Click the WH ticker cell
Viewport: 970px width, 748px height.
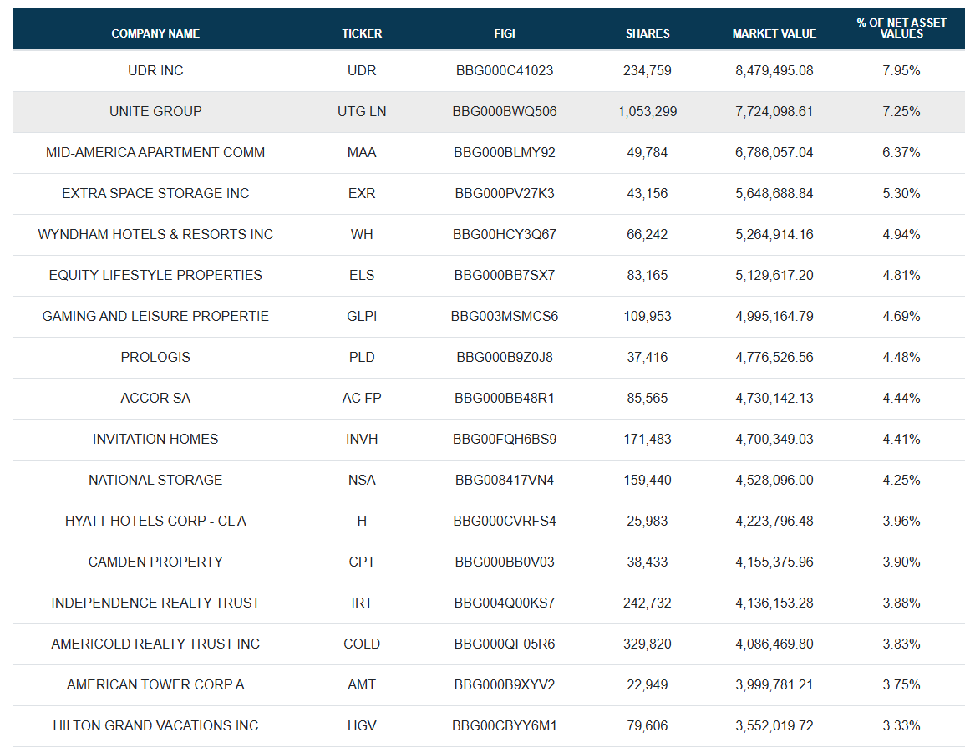pyautogui.click(x=362, y=234)
